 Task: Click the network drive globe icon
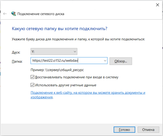click(x=14, y=14)
